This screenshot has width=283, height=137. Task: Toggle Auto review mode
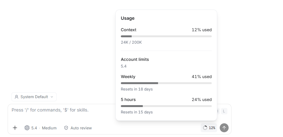click(x=78, y=128)
